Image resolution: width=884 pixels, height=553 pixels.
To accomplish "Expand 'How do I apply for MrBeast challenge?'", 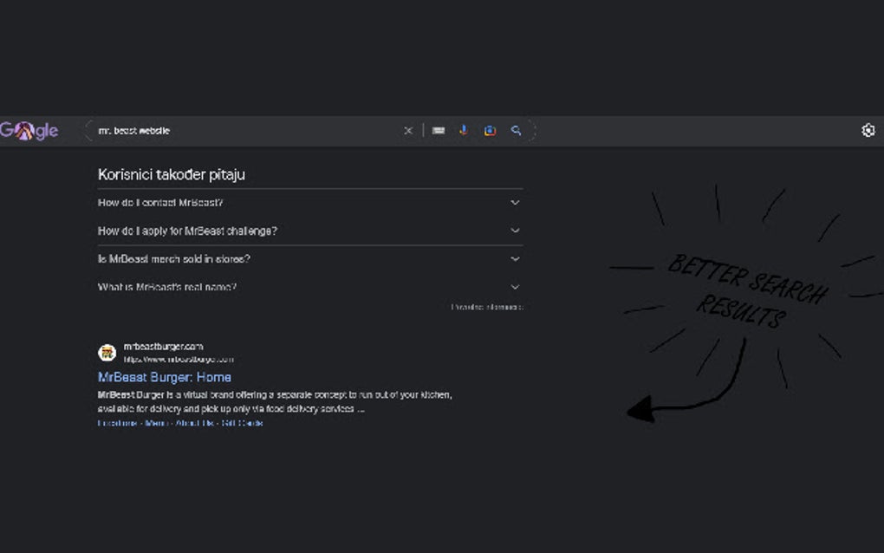I will [x=187, y=231].
